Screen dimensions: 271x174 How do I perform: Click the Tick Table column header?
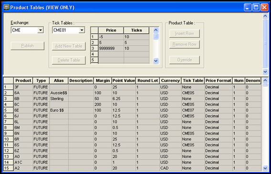click(x=193, y=81)
